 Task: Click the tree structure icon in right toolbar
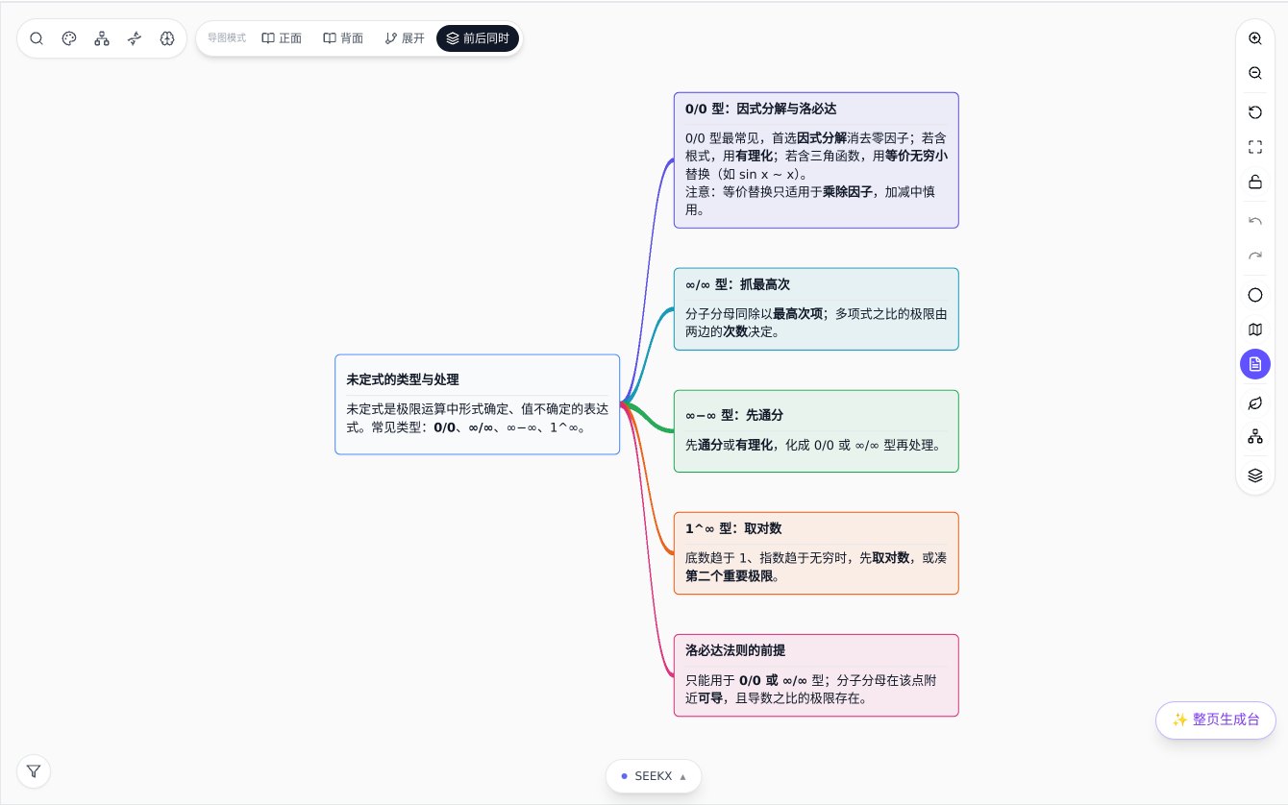pyautogui.click(x=1255, y=436)
